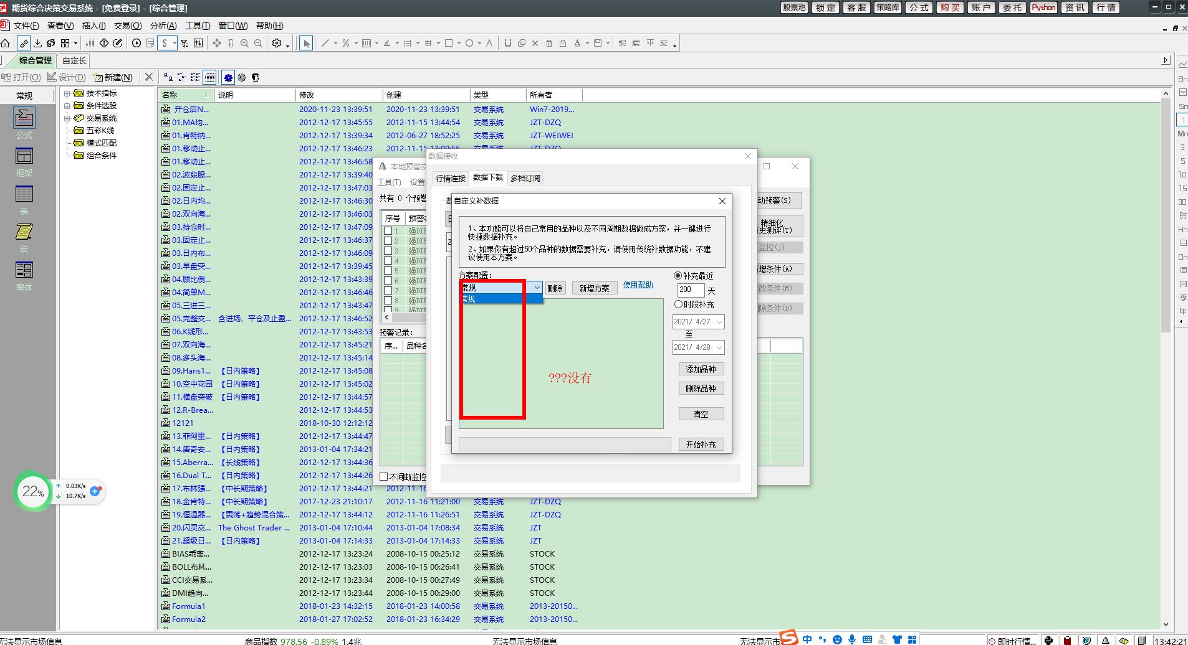Screen dimensions: 1188x645
Task: Select the arrow pointer tool
Action: click(x=306, y=43)
